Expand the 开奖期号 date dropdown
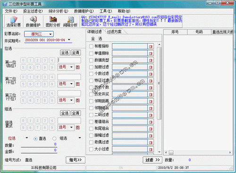Image resolution: width=236 pixels, height=173 pixels. (x=69, y=40)
